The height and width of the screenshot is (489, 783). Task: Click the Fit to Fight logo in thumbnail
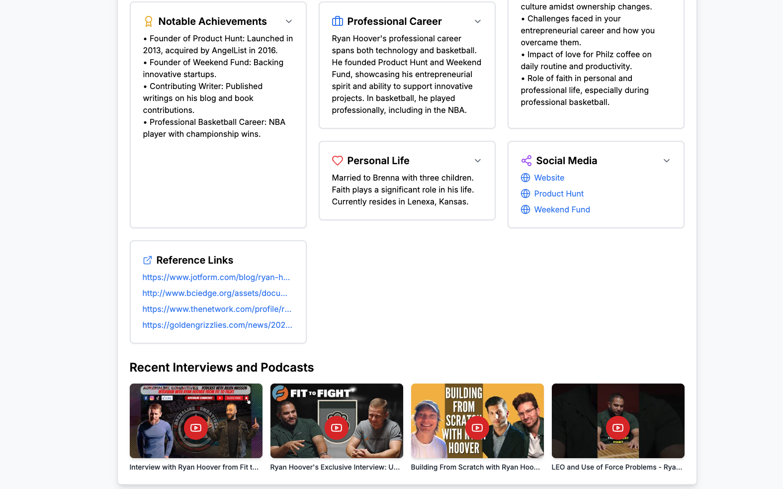(x=313, y=393)
